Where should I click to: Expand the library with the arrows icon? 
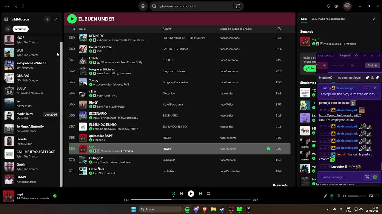click(56, 19)
